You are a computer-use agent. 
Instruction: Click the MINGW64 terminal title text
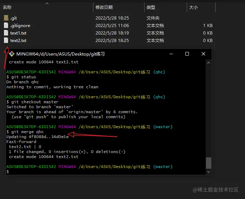pos(60,54)
